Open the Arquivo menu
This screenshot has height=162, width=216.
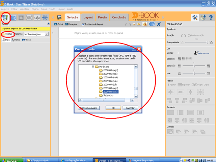coord(5,9)
